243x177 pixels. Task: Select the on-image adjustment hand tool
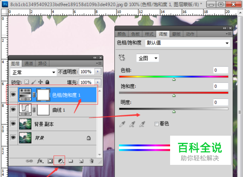121,57
